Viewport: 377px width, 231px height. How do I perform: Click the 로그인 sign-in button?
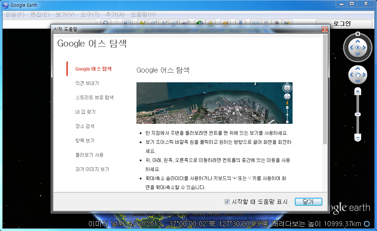[x=344, y=23]
